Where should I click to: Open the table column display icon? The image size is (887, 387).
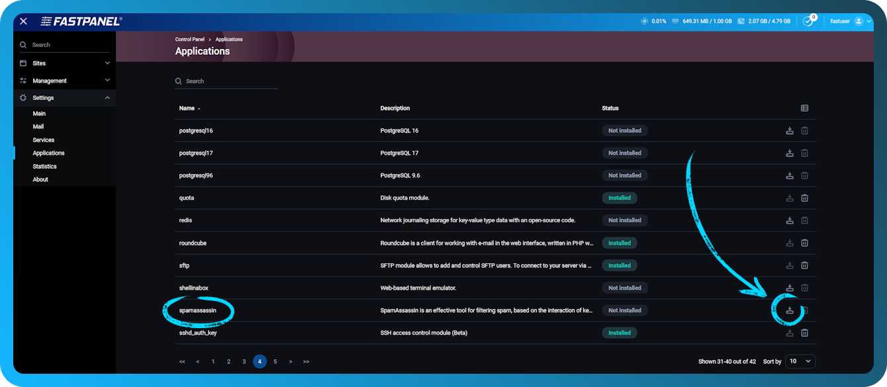[x=805, y=108]
